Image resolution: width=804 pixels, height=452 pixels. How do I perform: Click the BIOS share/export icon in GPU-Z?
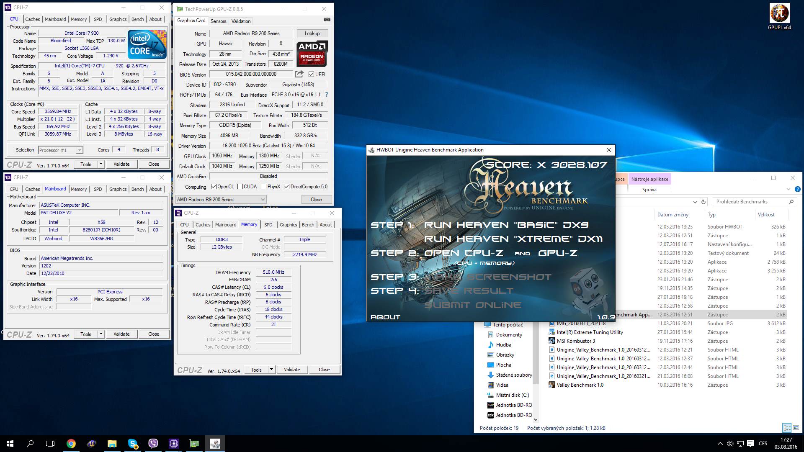[x=299, y=74]
